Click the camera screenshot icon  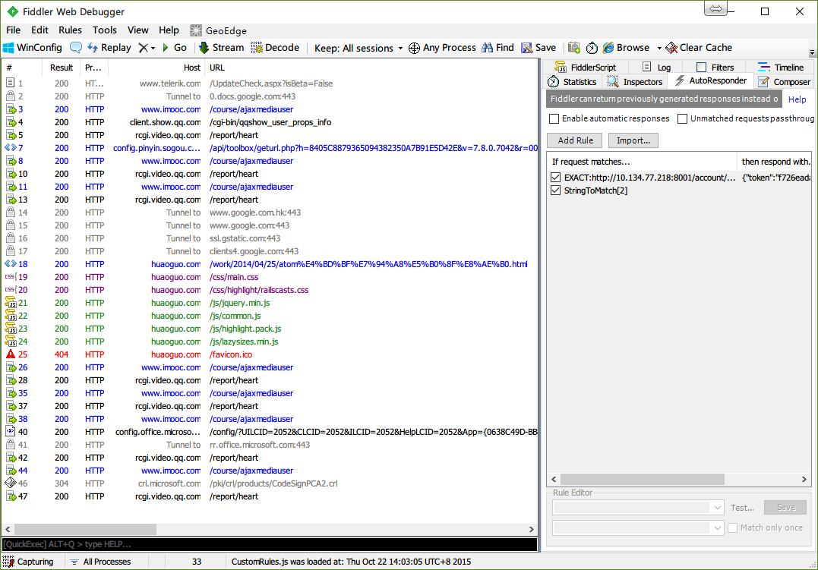574,48
